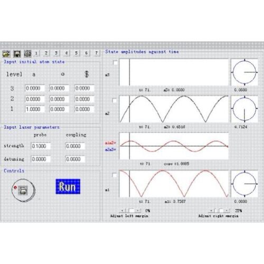Save using the floppy disk icon

pyautogui.click(x=17, y=54)
